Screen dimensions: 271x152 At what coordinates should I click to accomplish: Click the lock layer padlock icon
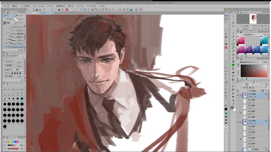coord(250,87)
